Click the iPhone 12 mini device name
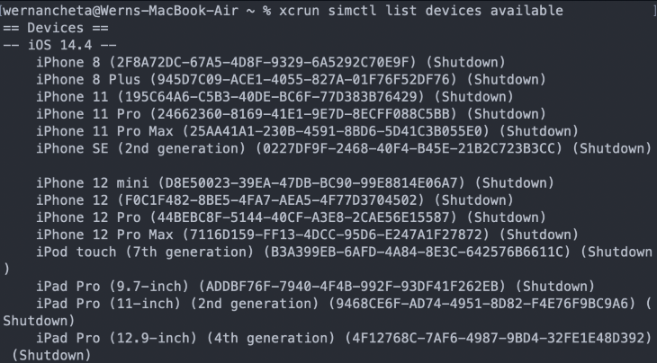This screenshot has width=657, height=363. [x=83, y=181]
